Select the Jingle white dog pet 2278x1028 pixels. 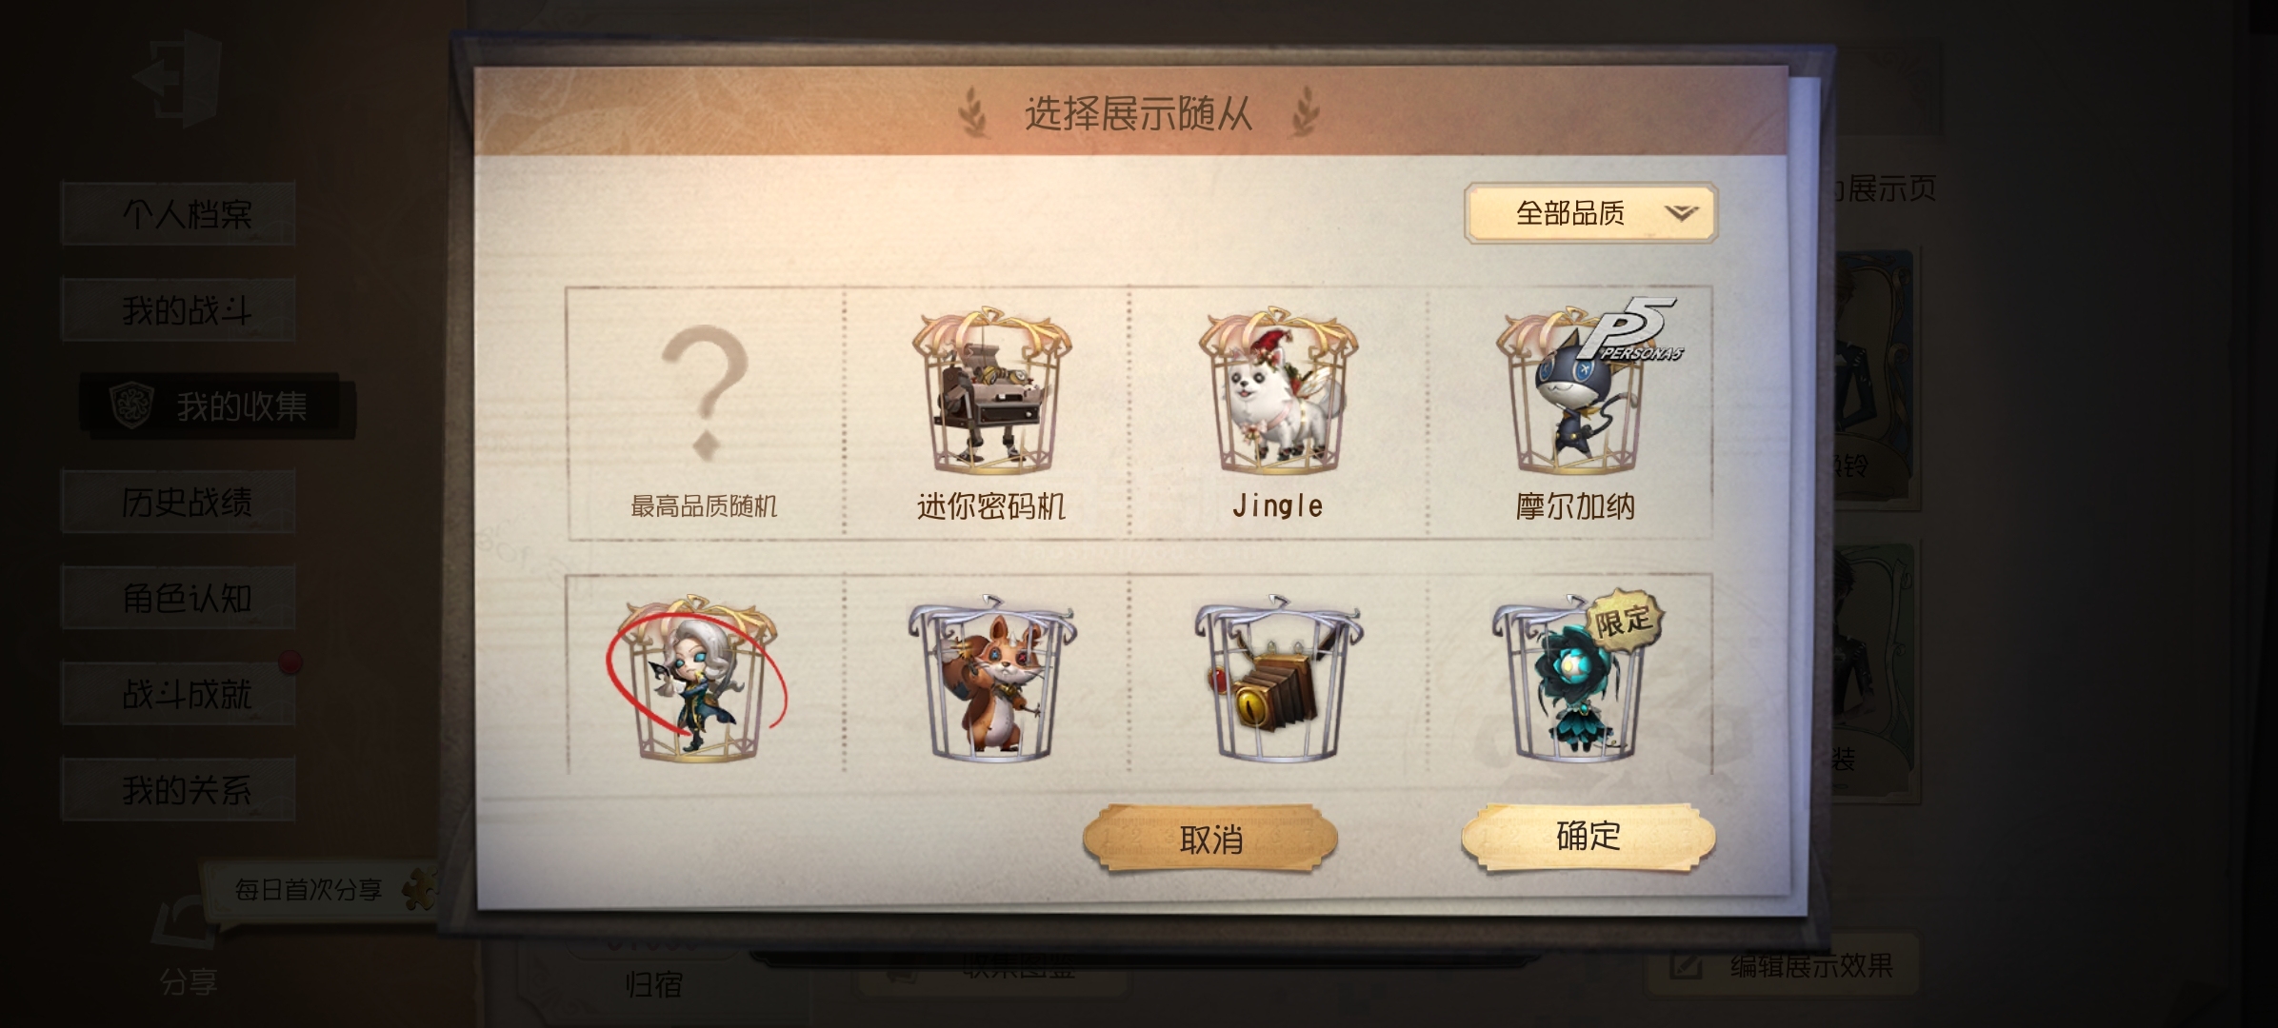1277,412
